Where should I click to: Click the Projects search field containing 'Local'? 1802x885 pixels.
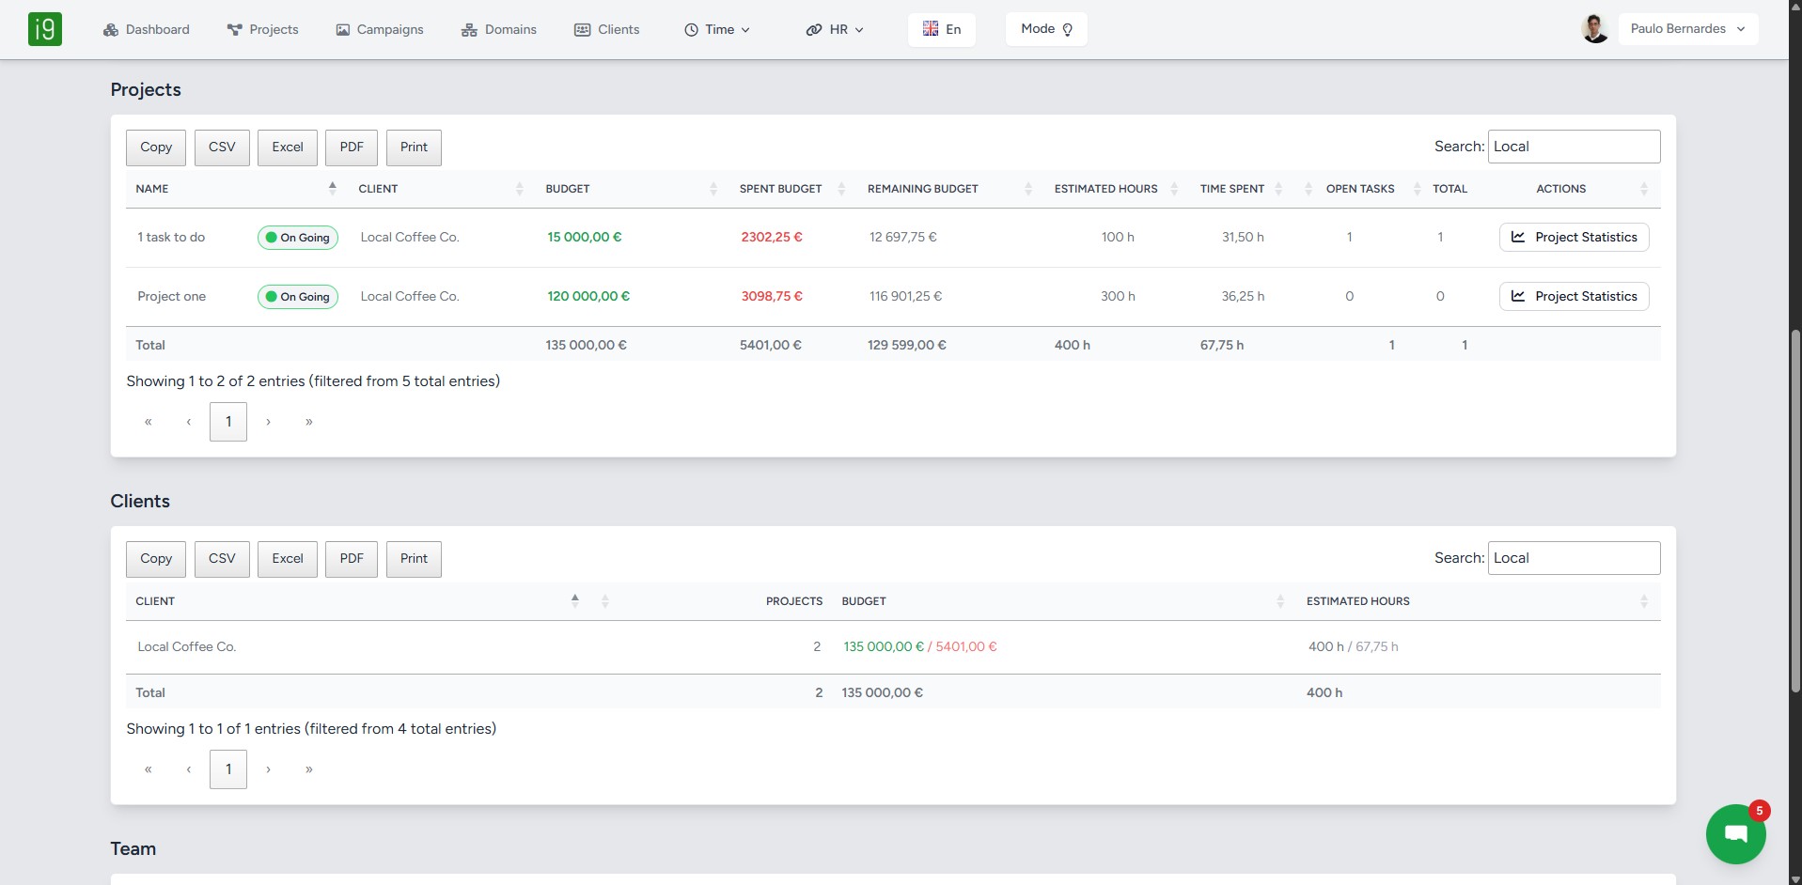[1574, 147]
